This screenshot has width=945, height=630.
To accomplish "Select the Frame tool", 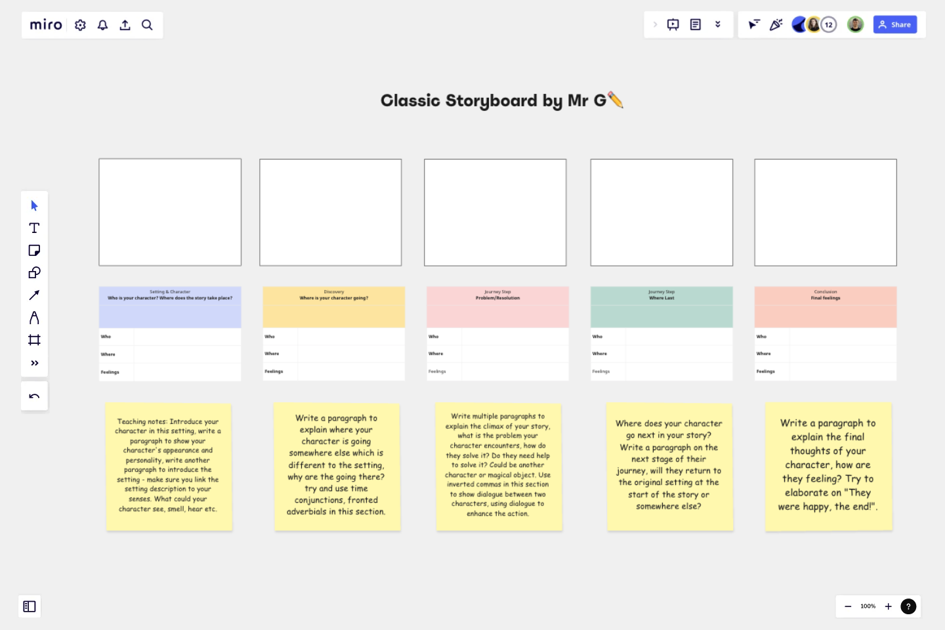I will 34,339.
